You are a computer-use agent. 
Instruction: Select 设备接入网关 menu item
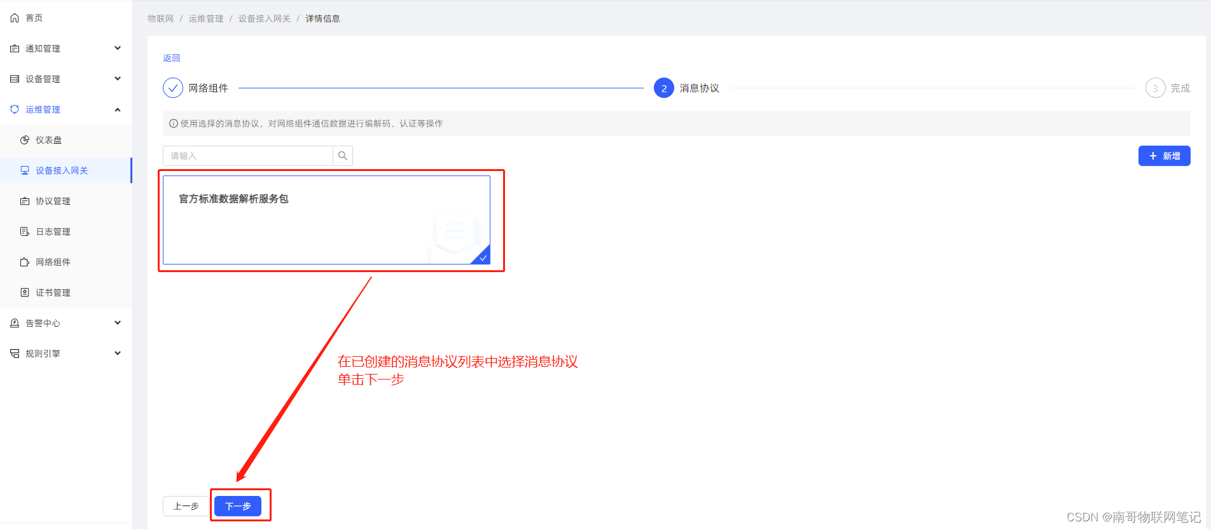pos(66,170)
